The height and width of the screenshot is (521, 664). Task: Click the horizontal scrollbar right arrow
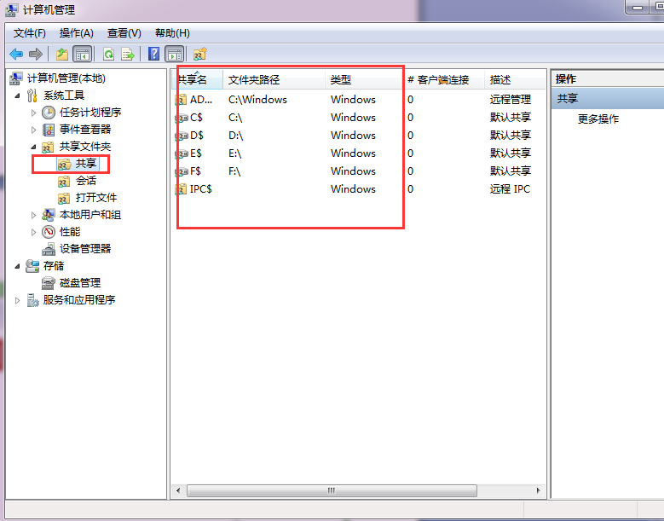coord(538,490)
